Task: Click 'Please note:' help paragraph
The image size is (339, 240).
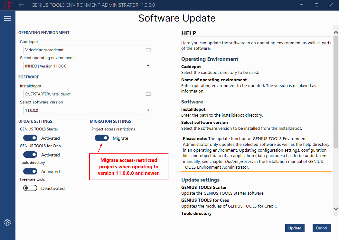Action: tap(256, 153)
